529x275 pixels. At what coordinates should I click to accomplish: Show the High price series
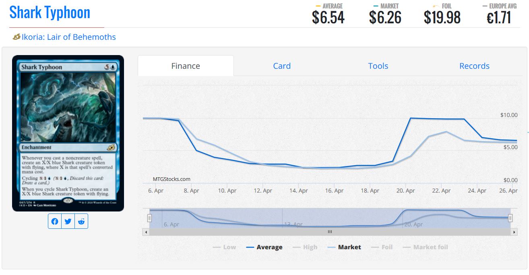click(x=305, y=247)
